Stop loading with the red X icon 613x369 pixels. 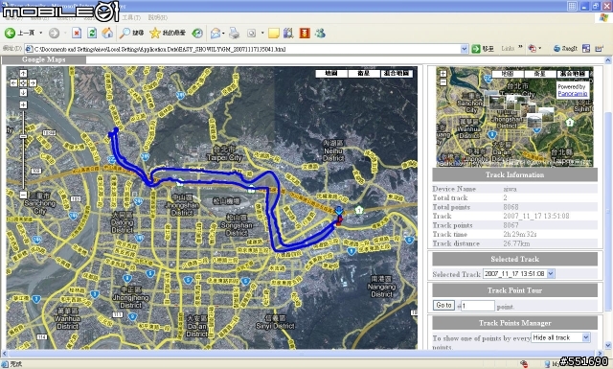pyautogui.click(x=77, y=34)
